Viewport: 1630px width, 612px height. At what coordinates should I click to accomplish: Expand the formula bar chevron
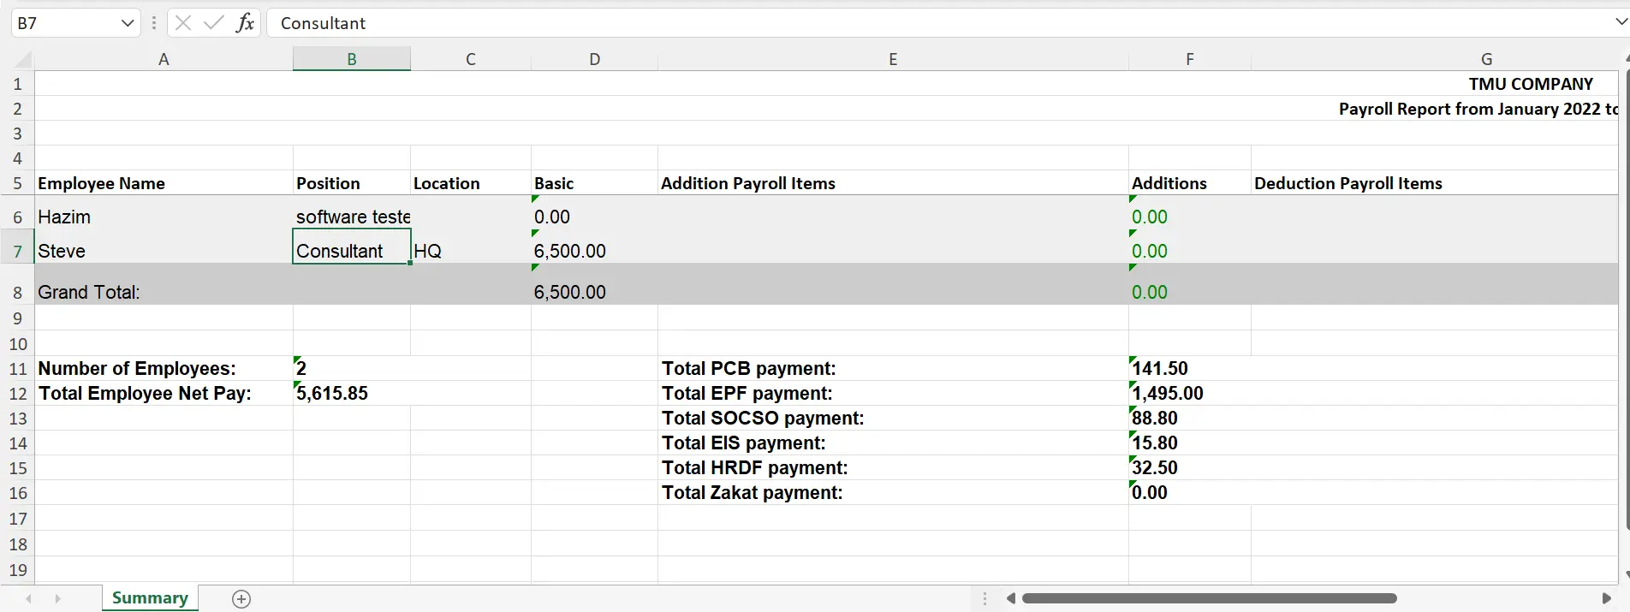click(1621, 22)
